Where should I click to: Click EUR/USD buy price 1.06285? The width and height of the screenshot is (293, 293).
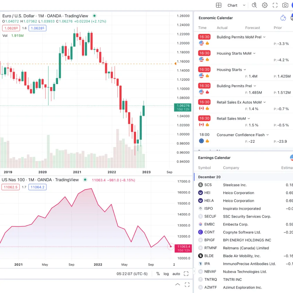(x=38, y=28)
